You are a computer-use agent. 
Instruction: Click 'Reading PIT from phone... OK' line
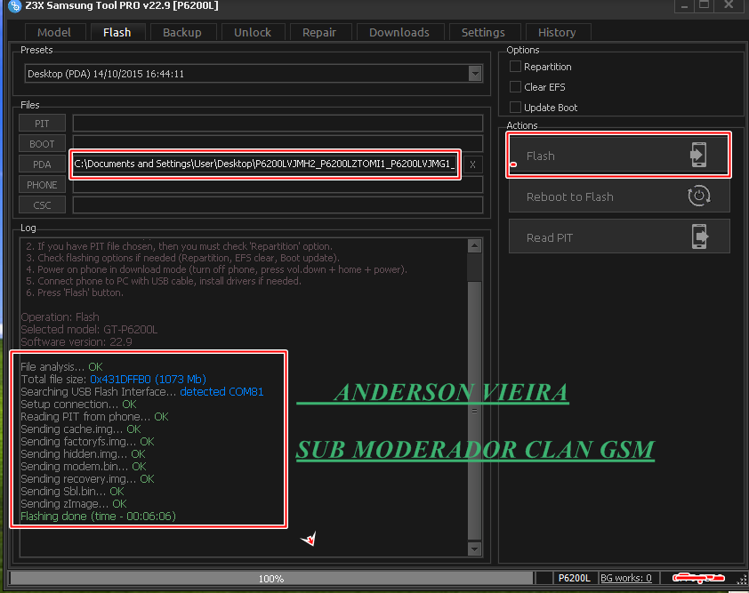[x=94, y=416]
